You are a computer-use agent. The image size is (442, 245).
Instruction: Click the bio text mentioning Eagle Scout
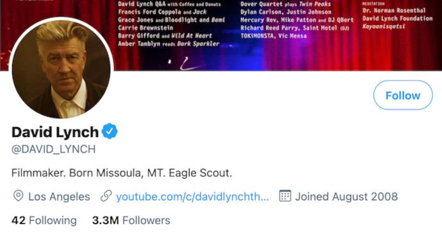122,173
